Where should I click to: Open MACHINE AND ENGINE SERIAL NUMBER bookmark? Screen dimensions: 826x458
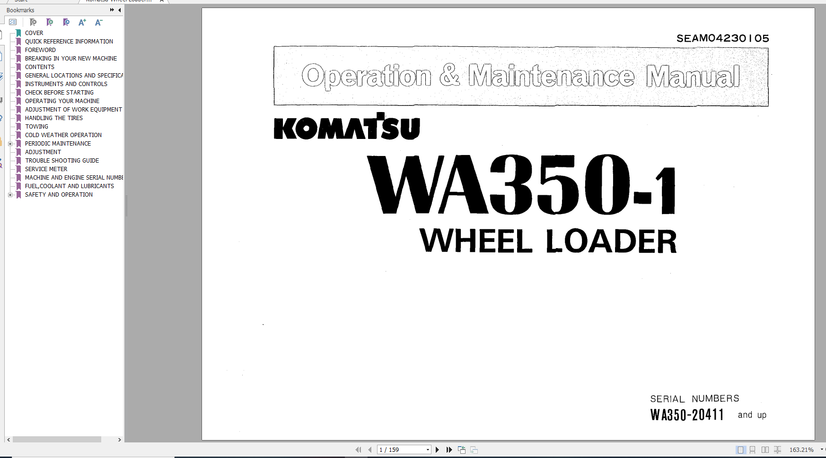coord(74,178)
